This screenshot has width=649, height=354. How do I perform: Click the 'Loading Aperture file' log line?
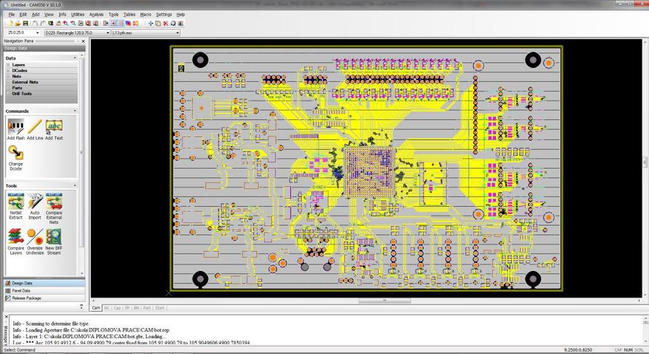click(91, 330)
